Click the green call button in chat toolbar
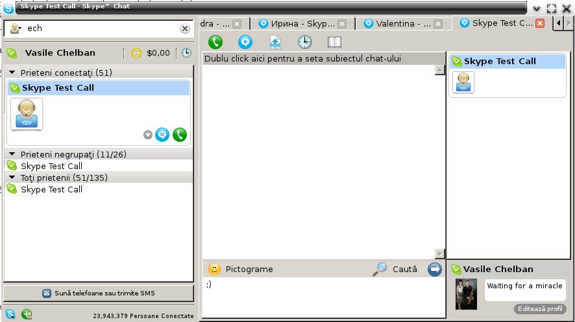Screen dimensions: 575x322 (x=215, y=41)
